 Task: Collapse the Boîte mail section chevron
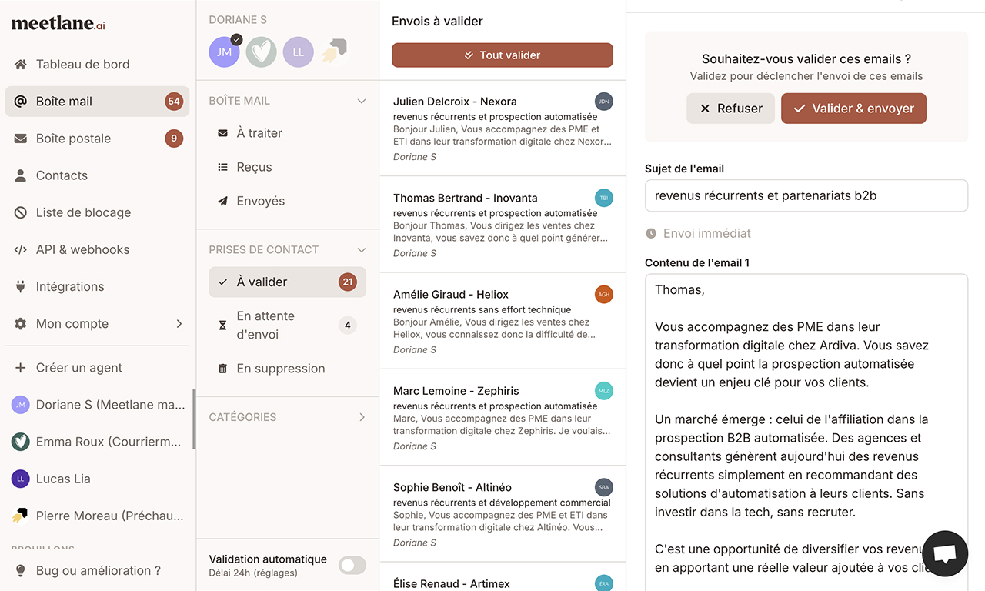pos(362,101)
